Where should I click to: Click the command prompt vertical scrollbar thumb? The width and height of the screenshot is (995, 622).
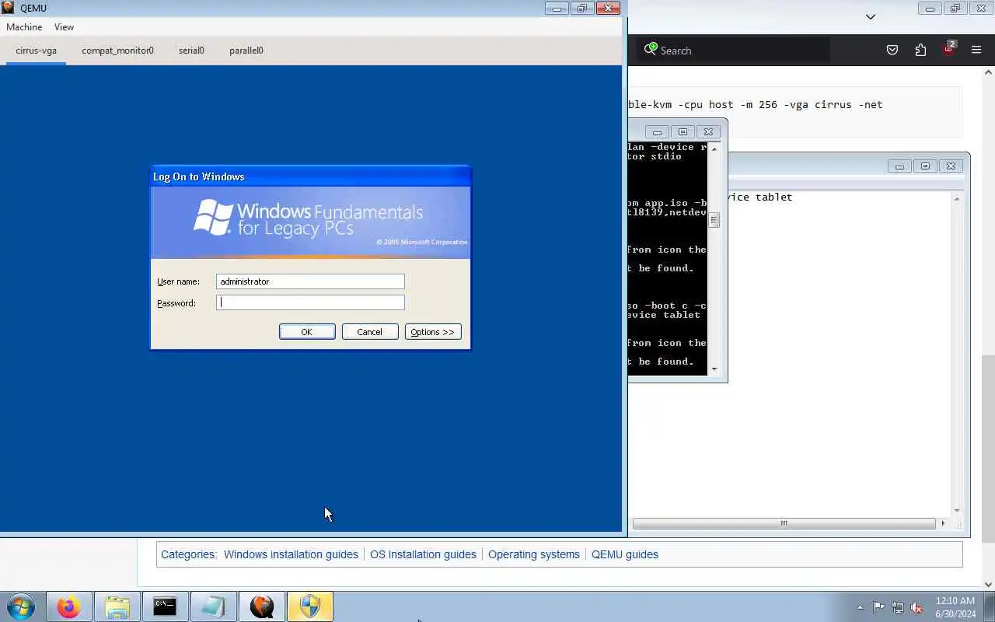(714, 220)
